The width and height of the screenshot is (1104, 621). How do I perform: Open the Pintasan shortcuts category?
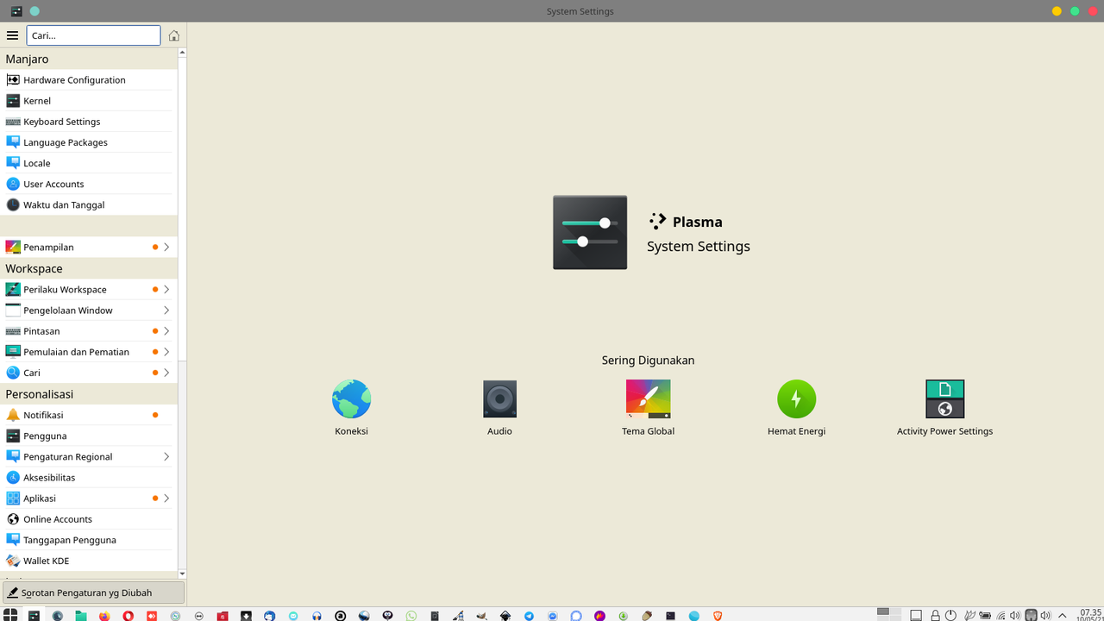click(89, 331)
